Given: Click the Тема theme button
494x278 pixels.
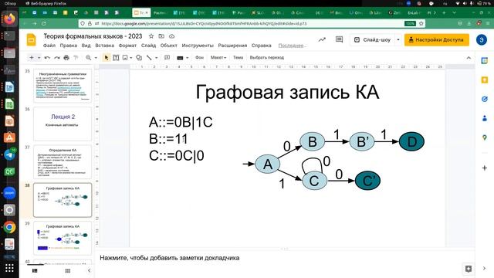Looking at the screenshot, I should (238, 58).
